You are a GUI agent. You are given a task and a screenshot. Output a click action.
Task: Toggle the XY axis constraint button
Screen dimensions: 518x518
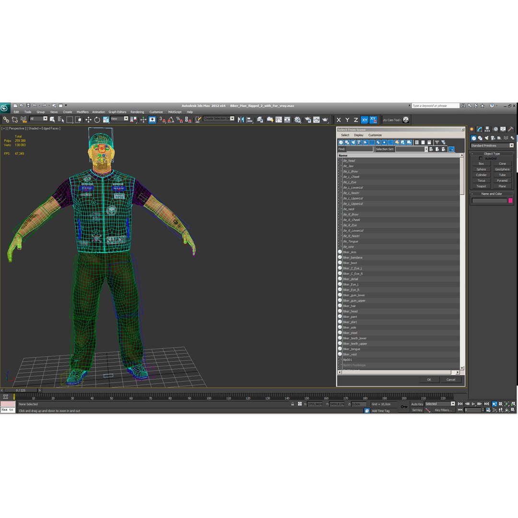pos(365,120)
